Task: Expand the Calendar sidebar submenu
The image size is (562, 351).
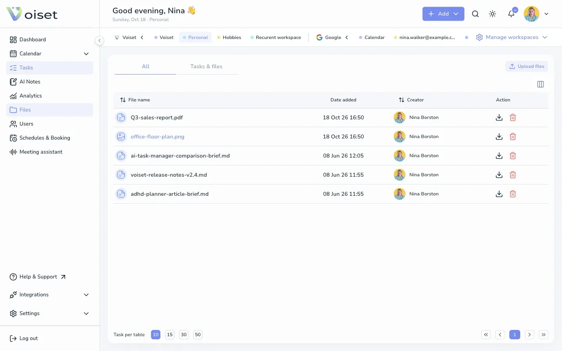Action: (x=86, y=53)
